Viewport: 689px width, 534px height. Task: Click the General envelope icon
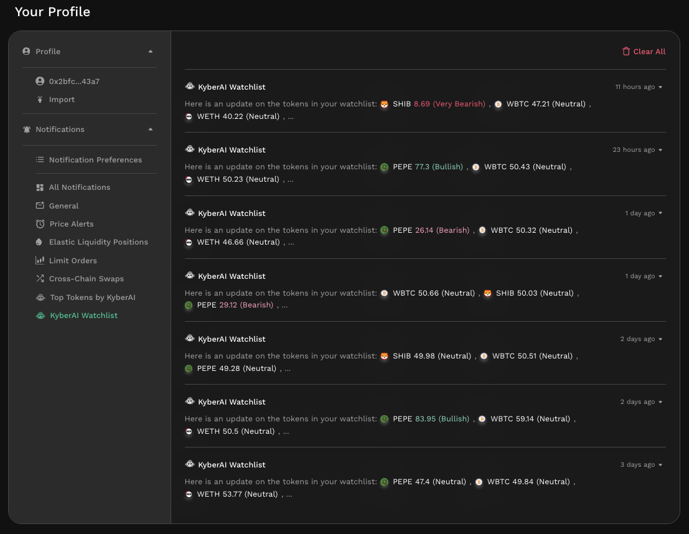[40, 206]
